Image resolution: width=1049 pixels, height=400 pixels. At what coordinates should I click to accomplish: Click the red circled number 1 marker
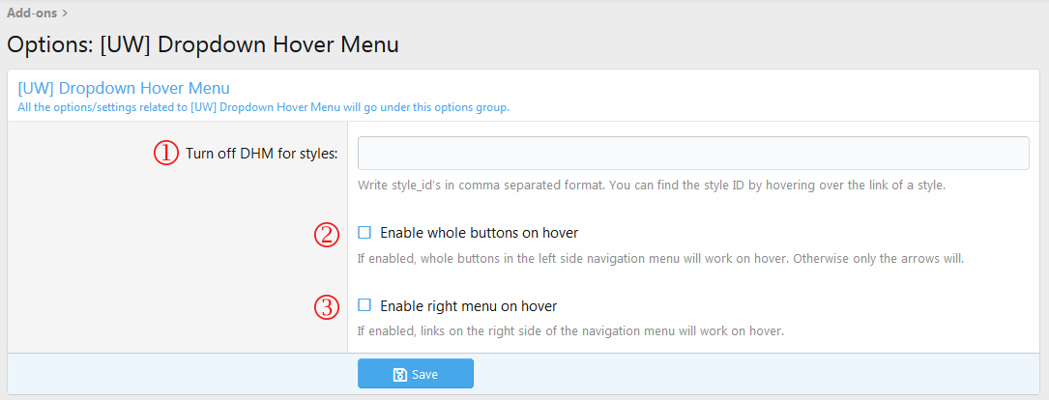pos(167,154)
